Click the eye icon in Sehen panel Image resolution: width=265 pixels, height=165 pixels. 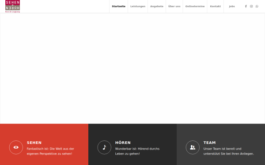[x=16, y=147]
